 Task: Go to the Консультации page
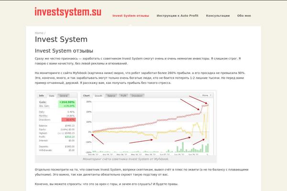218,16
